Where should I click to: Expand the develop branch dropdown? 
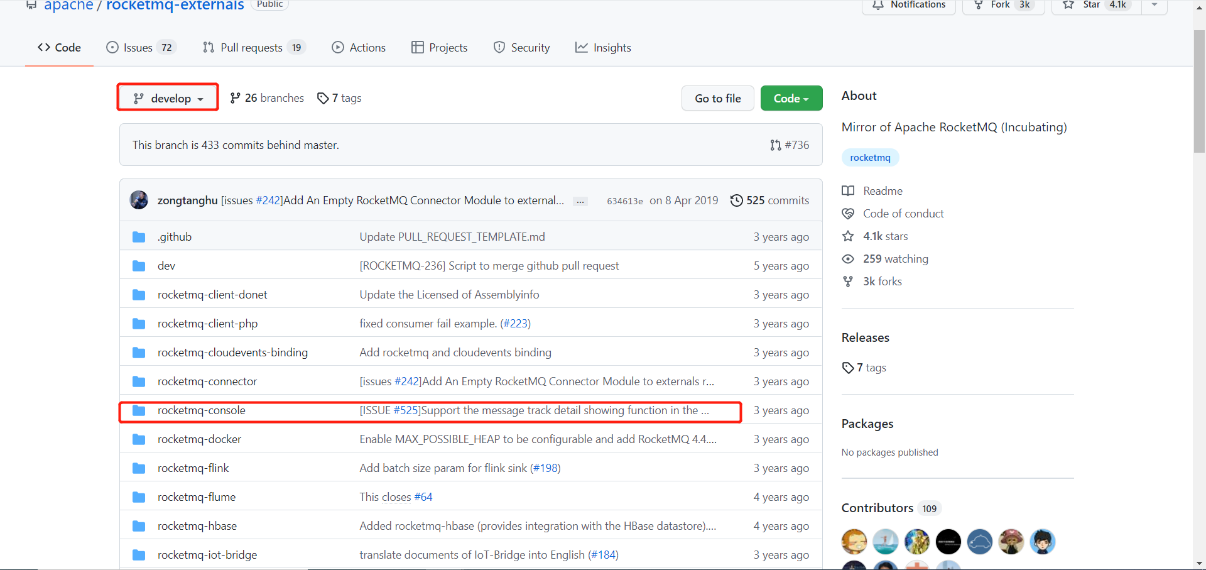tap(168, 98)
